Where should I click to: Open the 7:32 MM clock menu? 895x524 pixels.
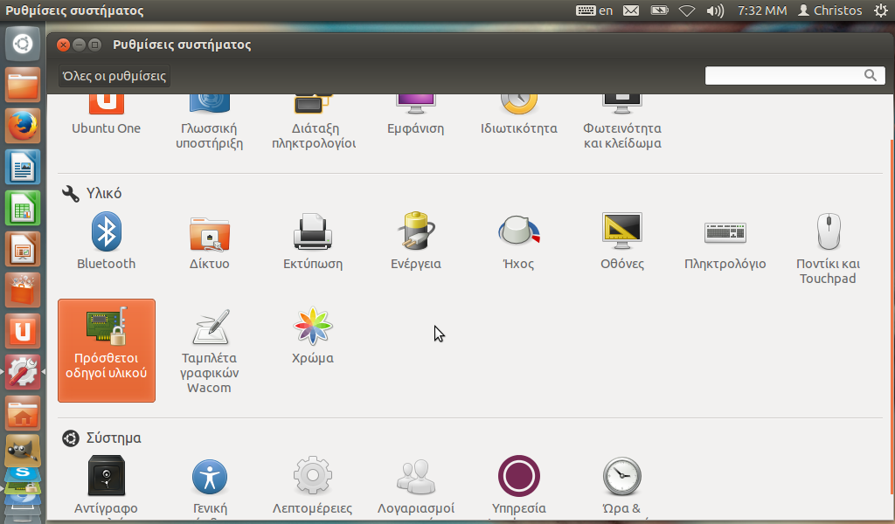pos(761,10)
